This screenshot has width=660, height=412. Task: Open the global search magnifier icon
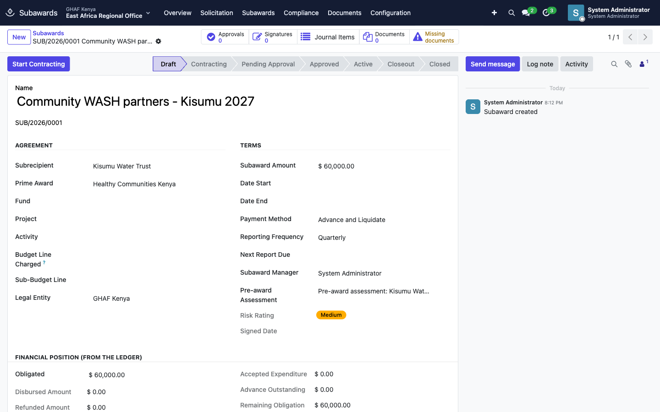[x=511, y=13]
